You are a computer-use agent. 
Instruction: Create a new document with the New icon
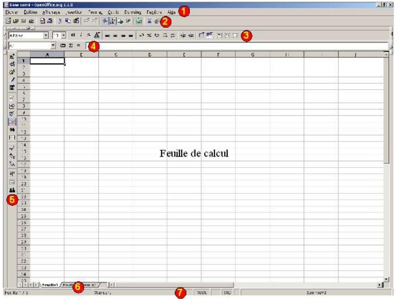point(8,21)
